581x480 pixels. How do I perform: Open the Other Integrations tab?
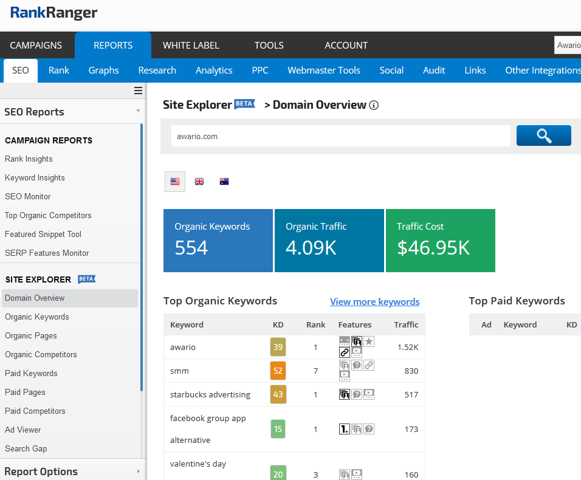coord(543,70)
